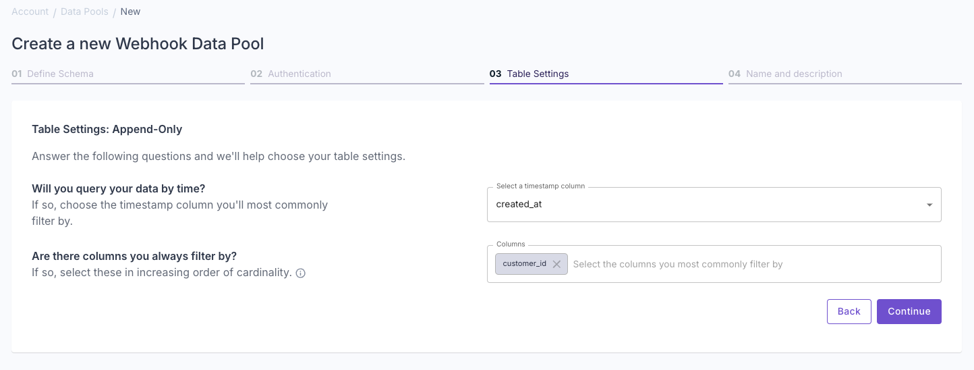Click the 'Table Settings: Append-Only' title

pos(107,129)
